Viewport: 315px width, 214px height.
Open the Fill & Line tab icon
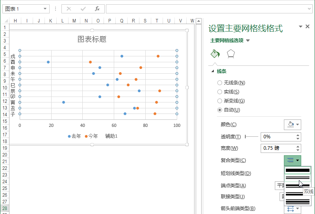pos(215,54)
